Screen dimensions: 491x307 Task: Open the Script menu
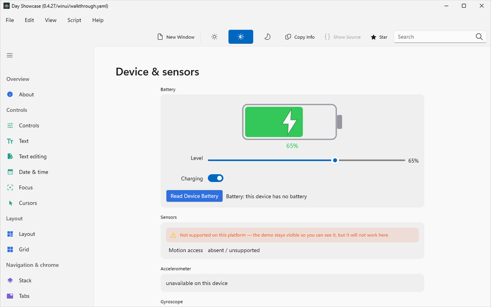[x=74, y=20]
